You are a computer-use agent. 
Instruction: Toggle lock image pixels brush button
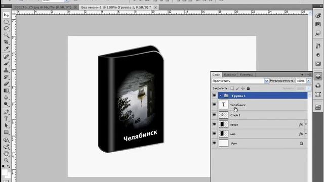pos(237,88)
